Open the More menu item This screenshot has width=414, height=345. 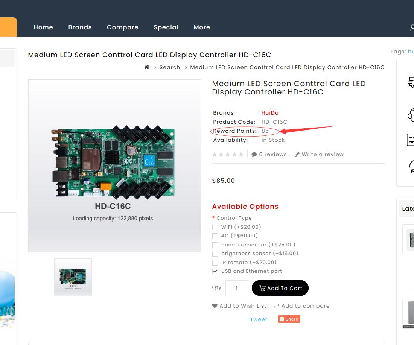pyautogui.click(x=202, y=27)
